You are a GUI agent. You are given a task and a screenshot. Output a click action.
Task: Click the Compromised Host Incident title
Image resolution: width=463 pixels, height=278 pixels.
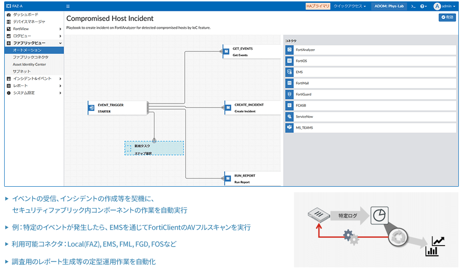tap(110, 19)
